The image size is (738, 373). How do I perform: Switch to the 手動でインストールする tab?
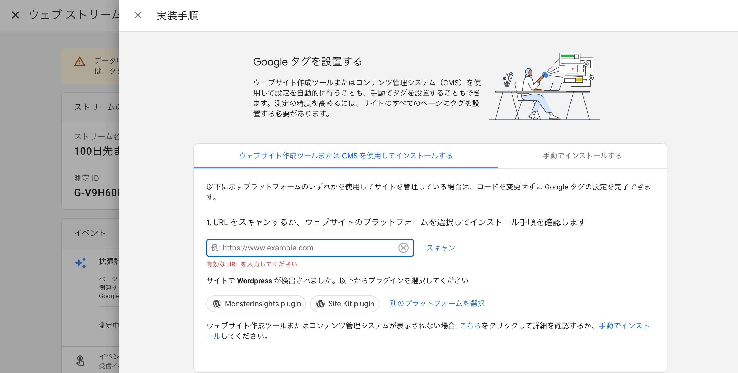pyautogui.click(x=582, y=156)
